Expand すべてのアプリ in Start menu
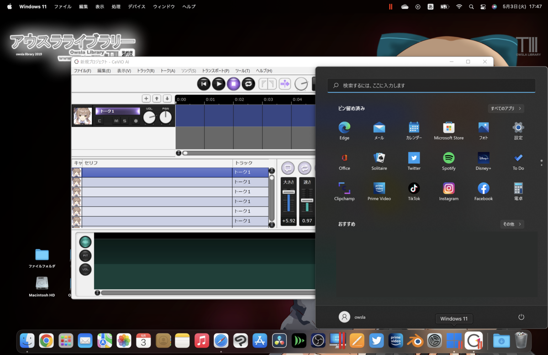 pos(506,108)
